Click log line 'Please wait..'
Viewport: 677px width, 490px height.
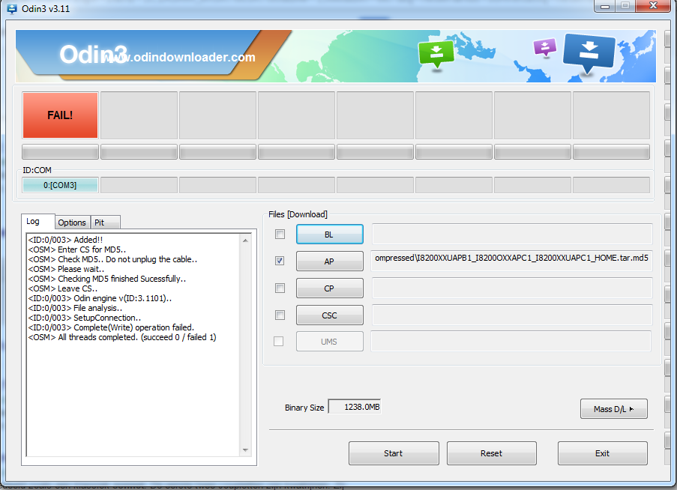(66, 269)
